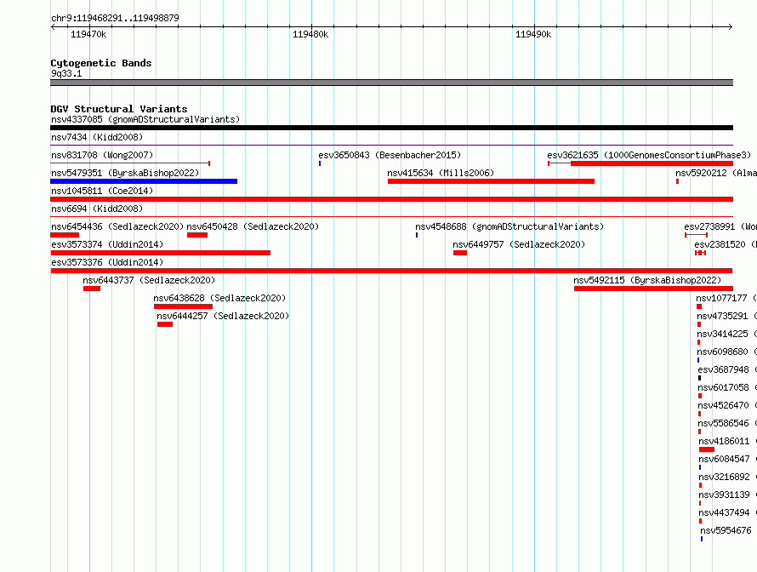Select nsv6444257 (Sedlazeck2020) label

(x=223, y=316)
